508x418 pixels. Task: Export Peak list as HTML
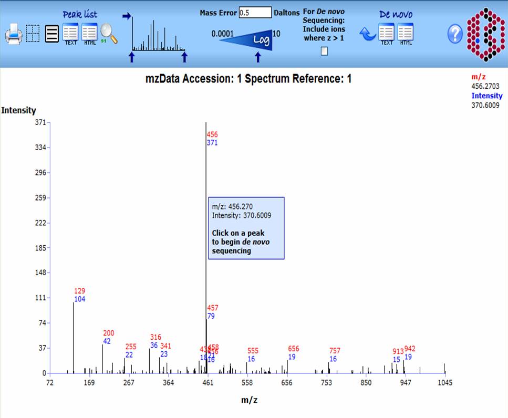click(89, 34)
